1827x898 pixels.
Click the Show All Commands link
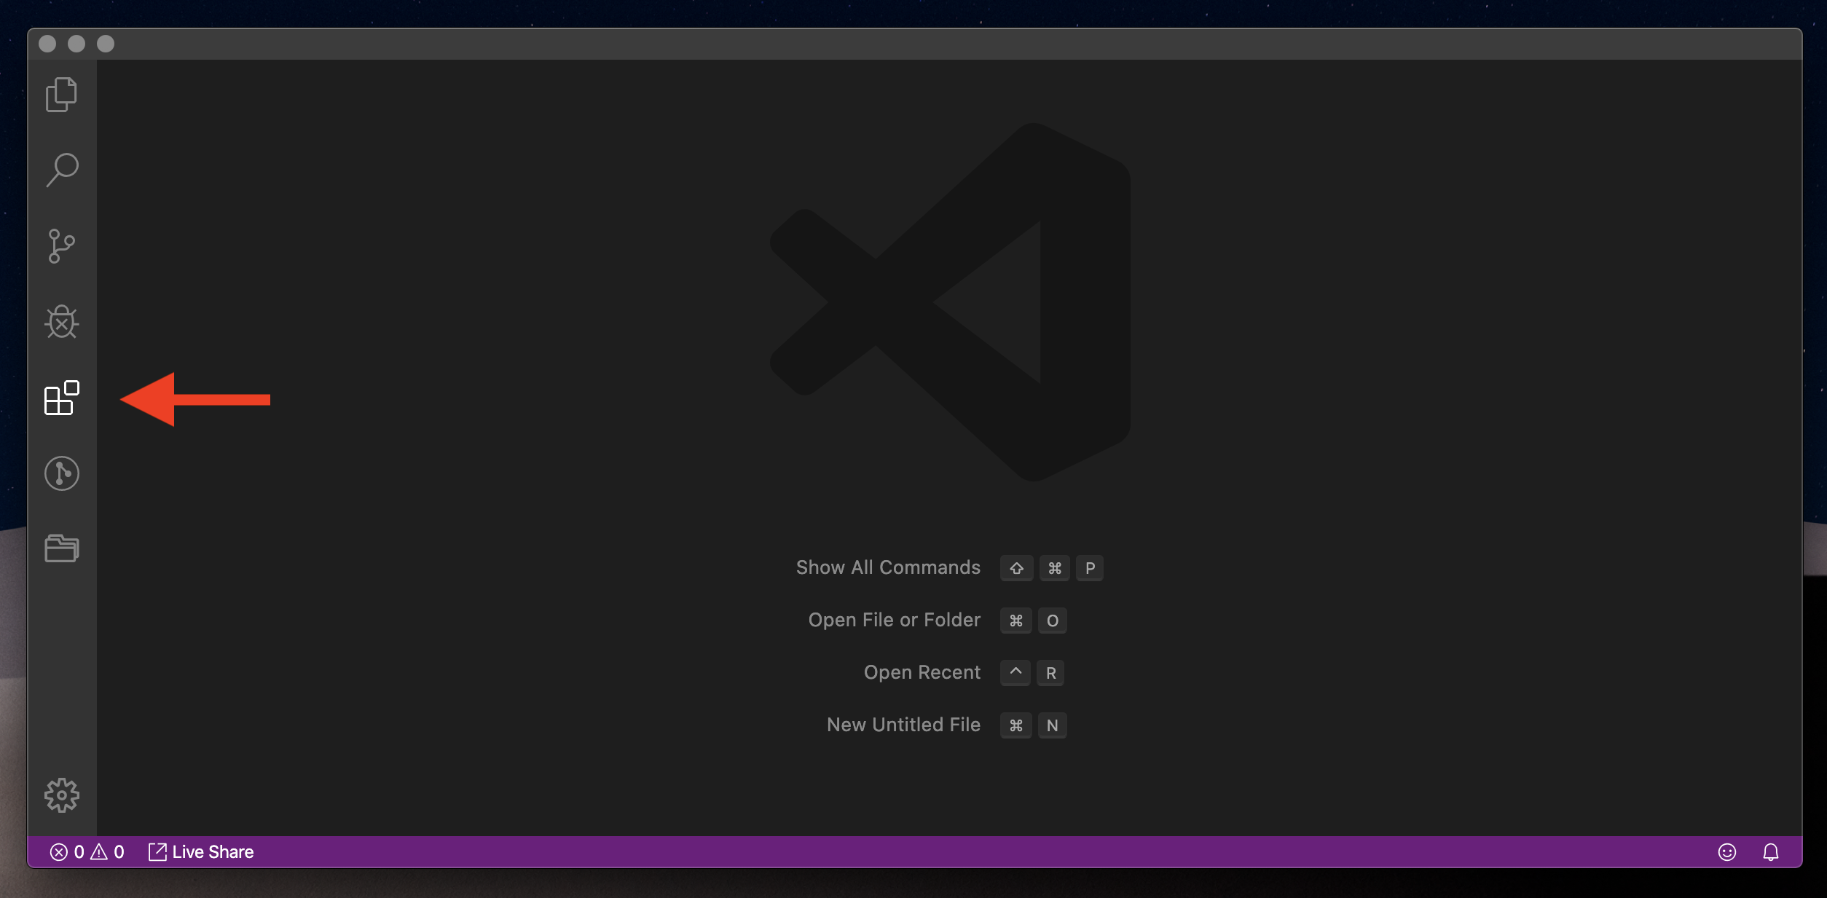coord(887,568)
